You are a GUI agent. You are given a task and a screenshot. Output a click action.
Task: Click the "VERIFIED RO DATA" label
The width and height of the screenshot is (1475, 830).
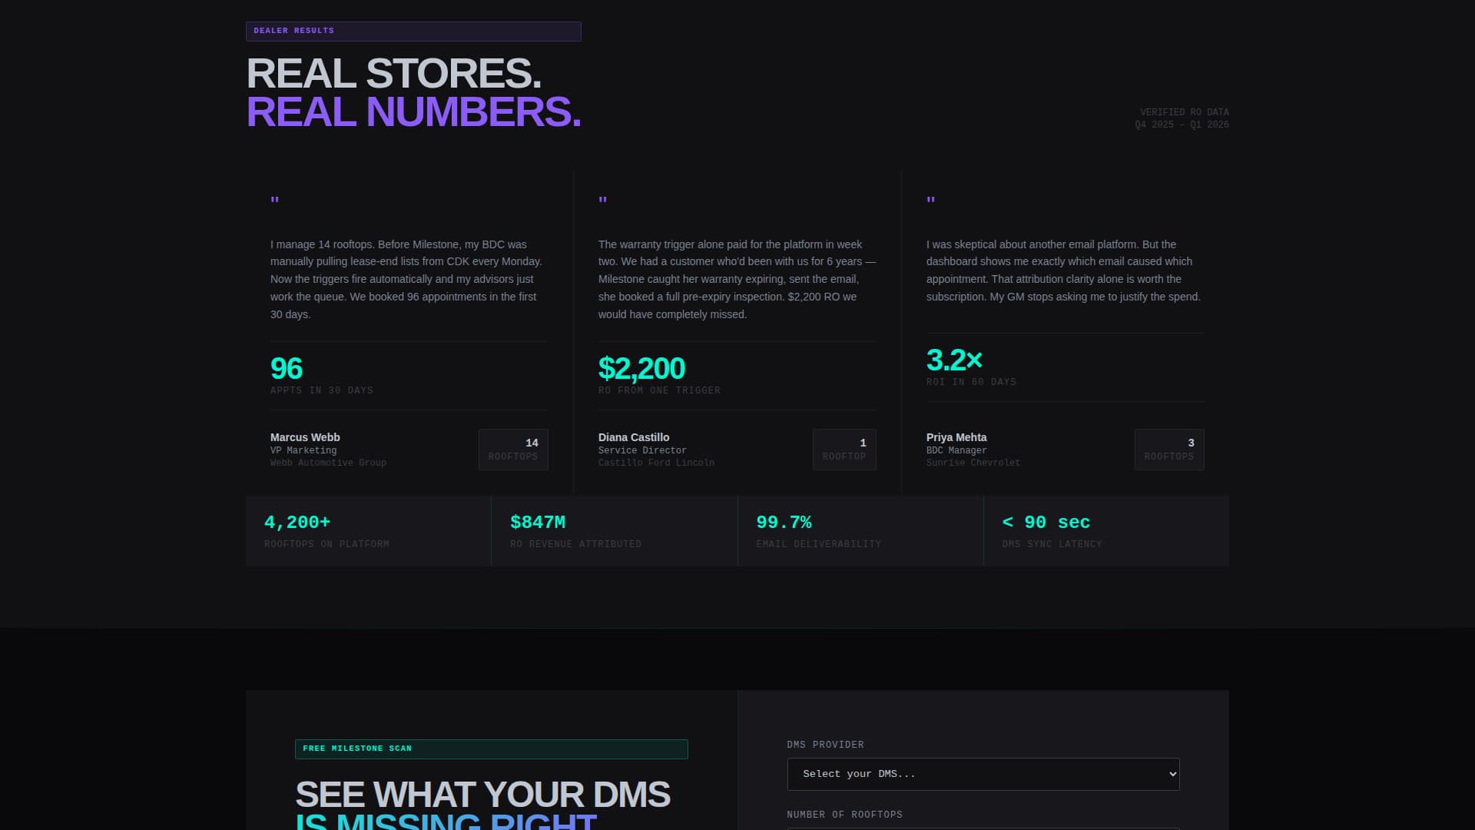coord(1185,112)
